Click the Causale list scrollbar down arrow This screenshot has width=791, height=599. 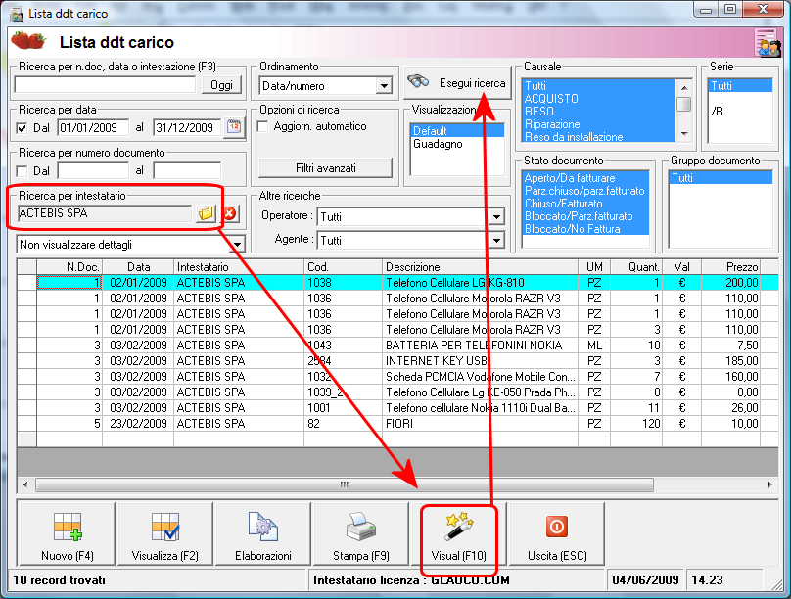[684, 134]
